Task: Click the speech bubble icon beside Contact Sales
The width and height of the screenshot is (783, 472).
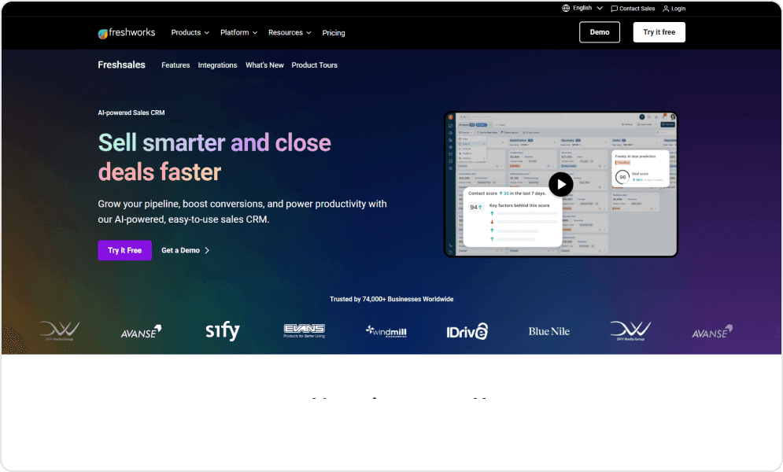Action: pyautogui.click(x=615, y=8)
